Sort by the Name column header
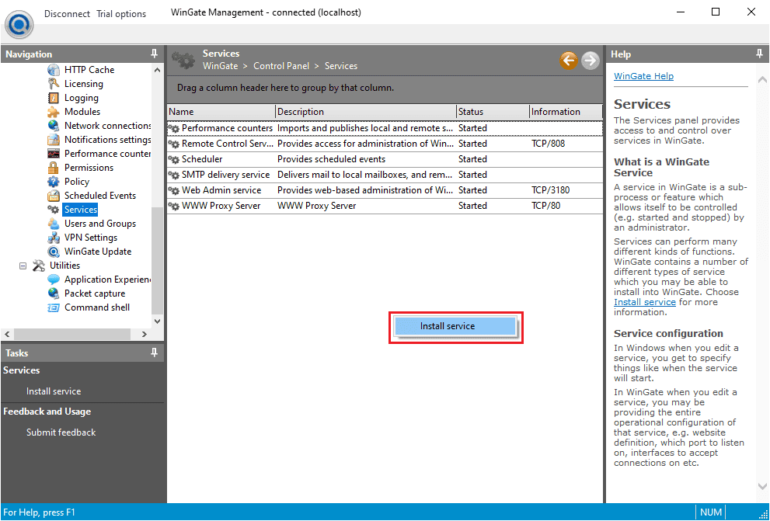The width and height of the screenshot is (770, 521). (x=221, y=112)
